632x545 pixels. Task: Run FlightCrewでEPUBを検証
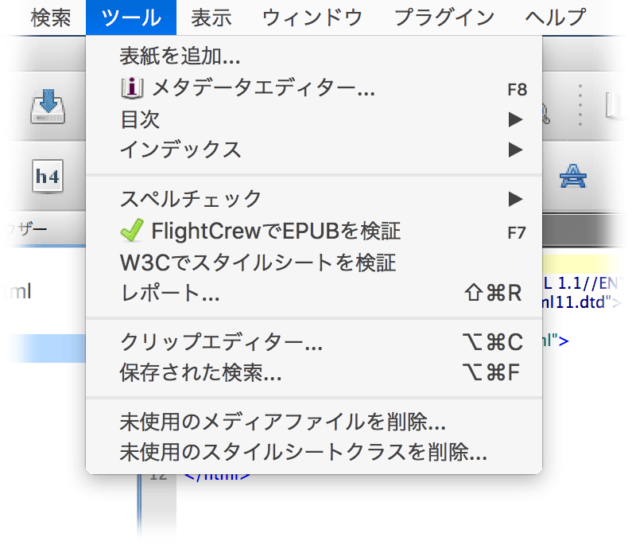[x=314, y=232]
